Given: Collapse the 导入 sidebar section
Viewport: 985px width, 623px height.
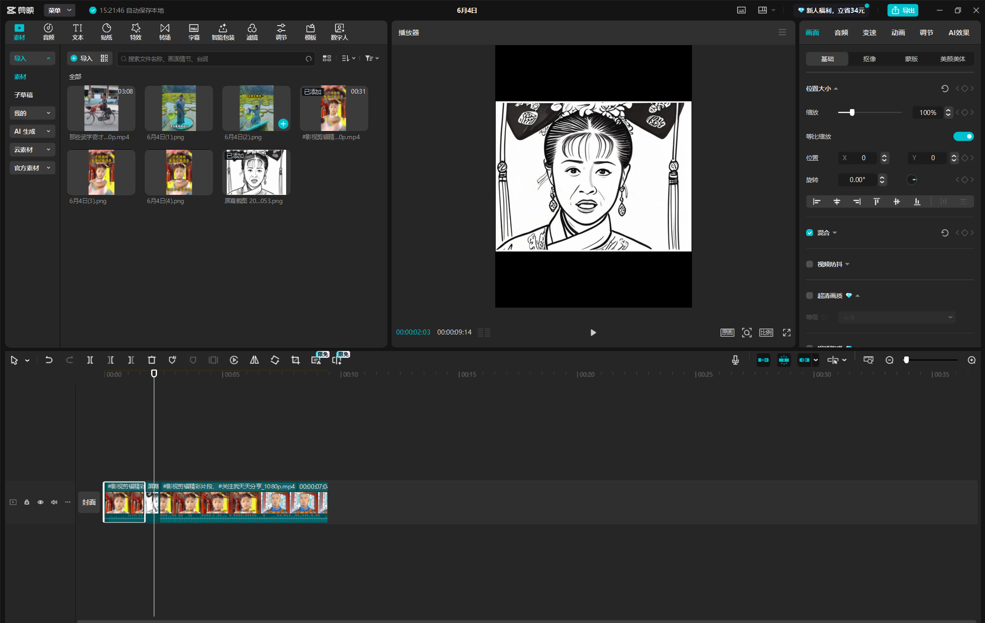Looking at the screenshot, I should click(x=32, y=58).
